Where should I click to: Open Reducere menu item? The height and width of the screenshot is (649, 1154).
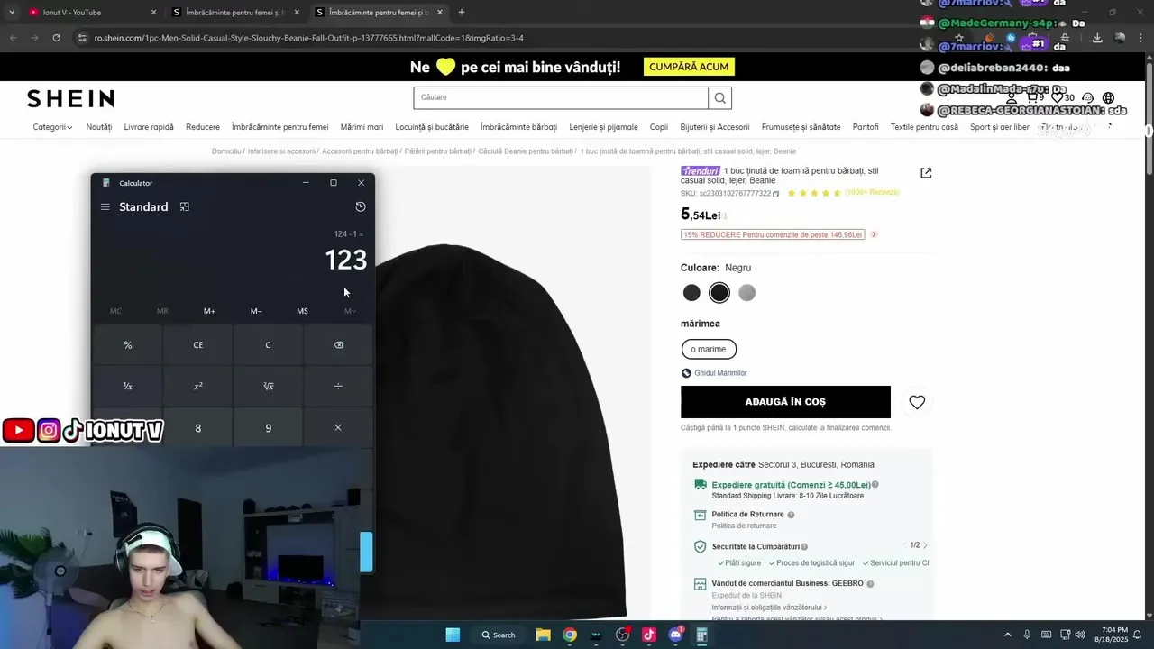(203, 127)
